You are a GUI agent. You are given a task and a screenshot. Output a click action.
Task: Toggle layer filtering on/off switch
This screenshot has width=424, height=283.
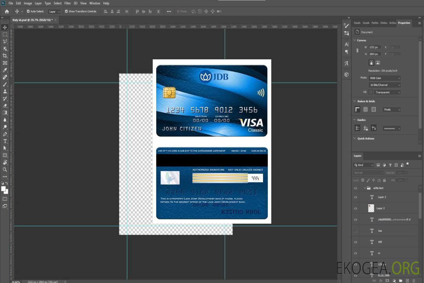coord(408,164)
